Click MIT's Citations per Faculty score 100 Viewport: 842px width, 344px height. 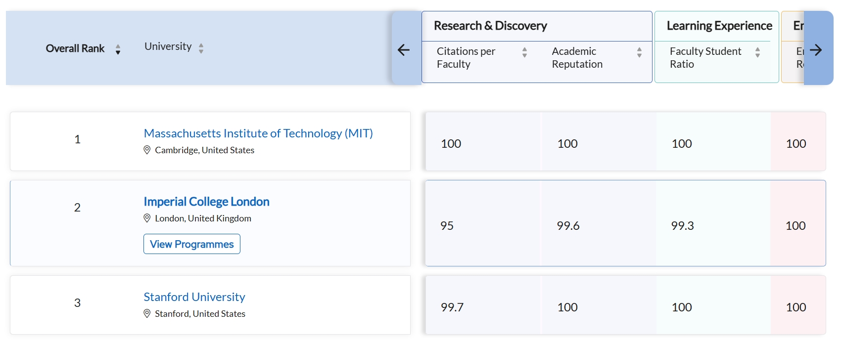pyautogui.click(x=451, y=144)
